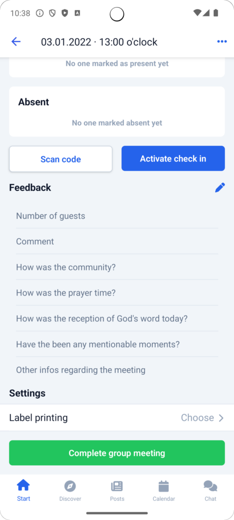The height and width of the screenshot is (520, 234).
Task: Switch to the Calendar tab
Action: click(x=164, y=490)
